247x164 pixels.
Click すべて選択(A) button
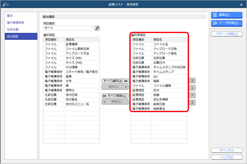point(115,81)
